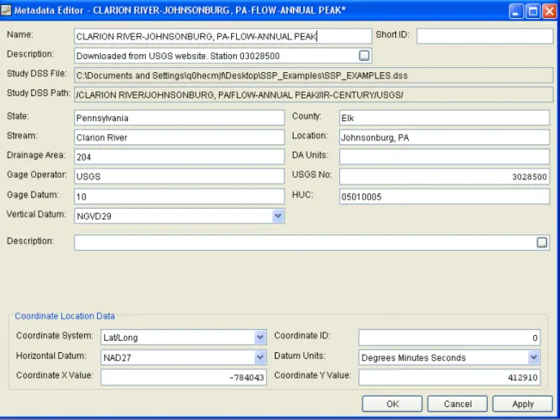Click the Study DSS Path field

click(x=313, y=95)
